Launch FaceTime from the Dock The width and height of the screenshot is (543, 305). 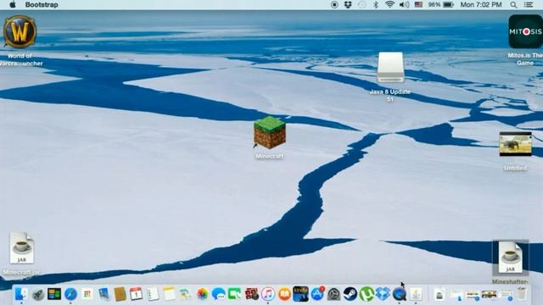(x=235, y=294)
